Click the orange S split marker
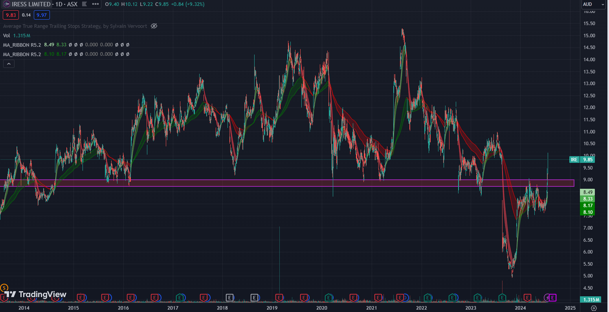The height and width of the screenshot is (312, 609). pos(4,288)
